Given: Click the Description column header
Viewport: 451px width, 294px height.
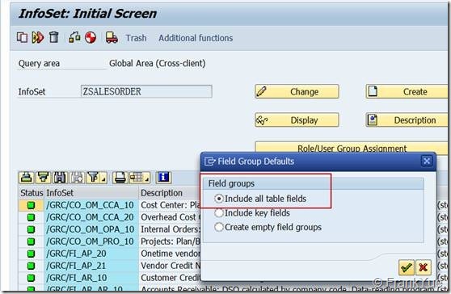Looking at the screenshot, I should pos(170,193).
